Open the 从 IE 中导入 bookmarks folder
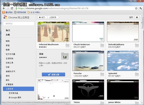Viewport: 144px width, 105px height. [34, 12]
